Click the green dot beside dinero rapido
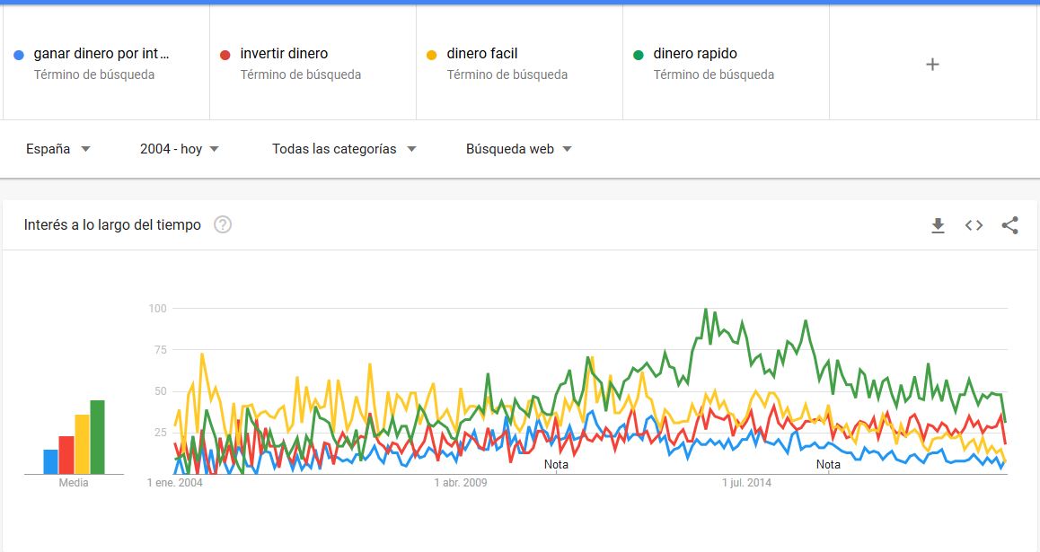1040x552 pixels. pyautogui.click(x=638, y=55)
